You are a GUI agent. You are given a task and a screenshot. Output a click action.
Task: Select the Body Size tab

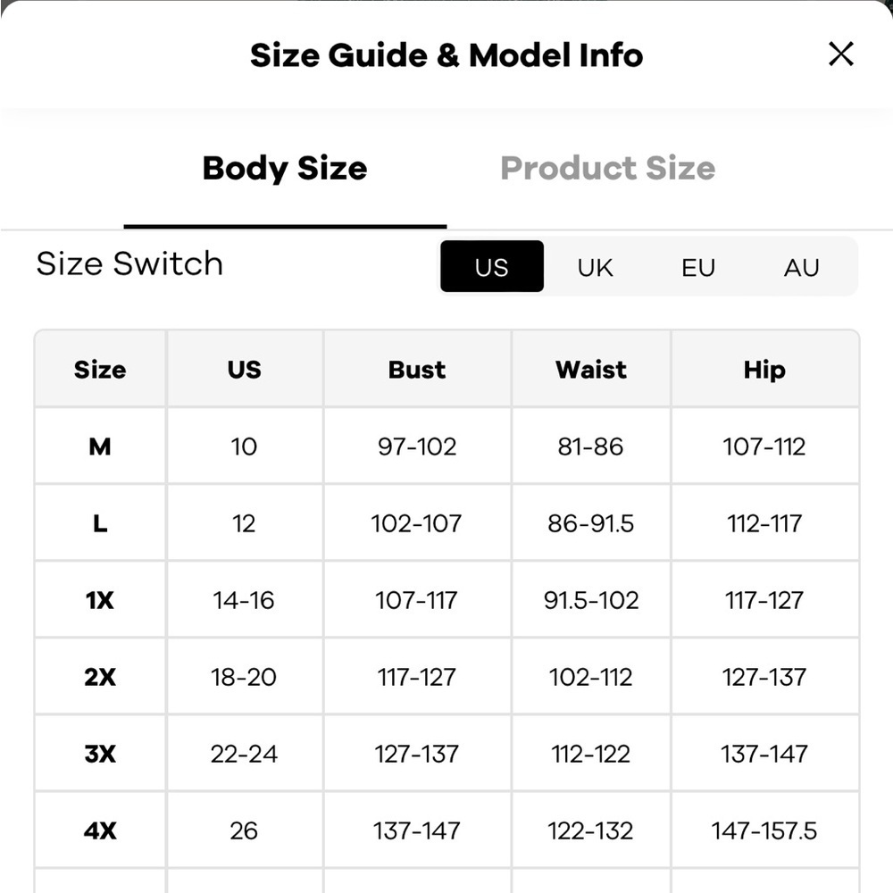click(285, 168)
